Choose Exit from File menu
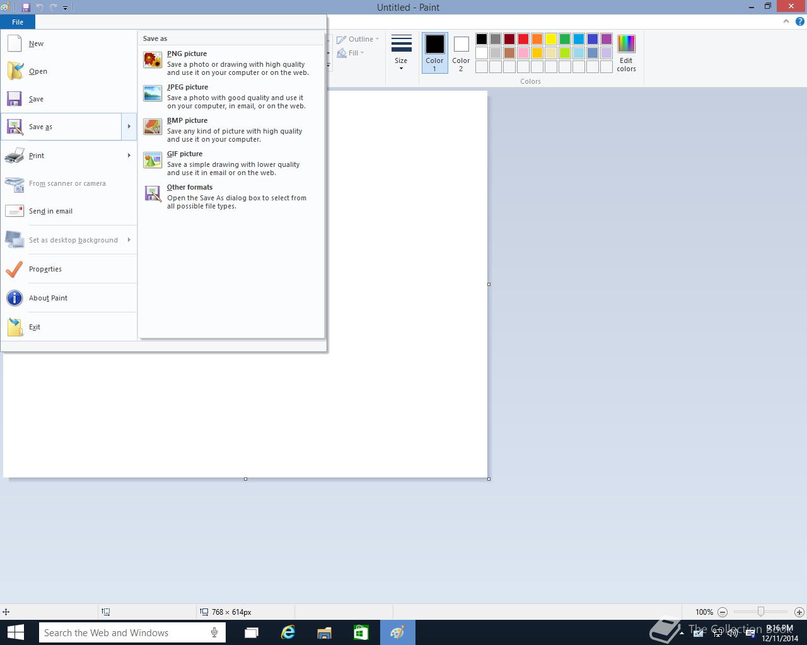Screen dimensions: 807x645 (69, 327)
